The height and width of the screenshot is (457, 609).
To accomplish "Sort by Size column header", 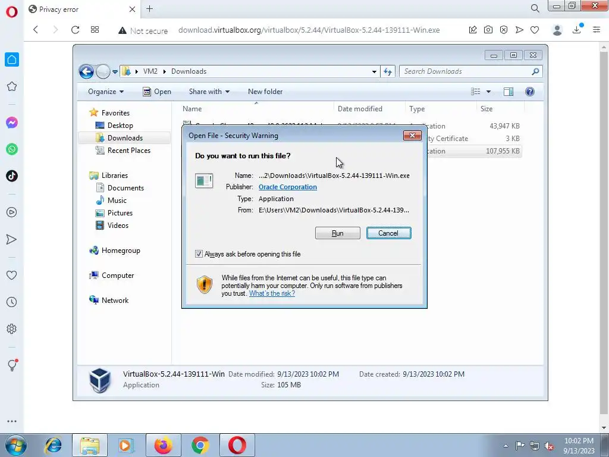I will coord(486,109).
